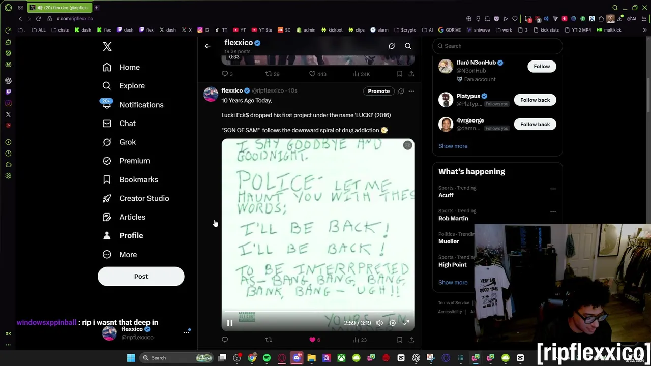
Task: Open Rob Martin trending topic
Action: click(x=453, y=219)
